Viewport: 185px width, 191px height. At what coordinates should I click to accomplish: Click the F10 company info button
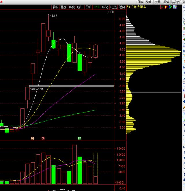click(x=97, y=7)
